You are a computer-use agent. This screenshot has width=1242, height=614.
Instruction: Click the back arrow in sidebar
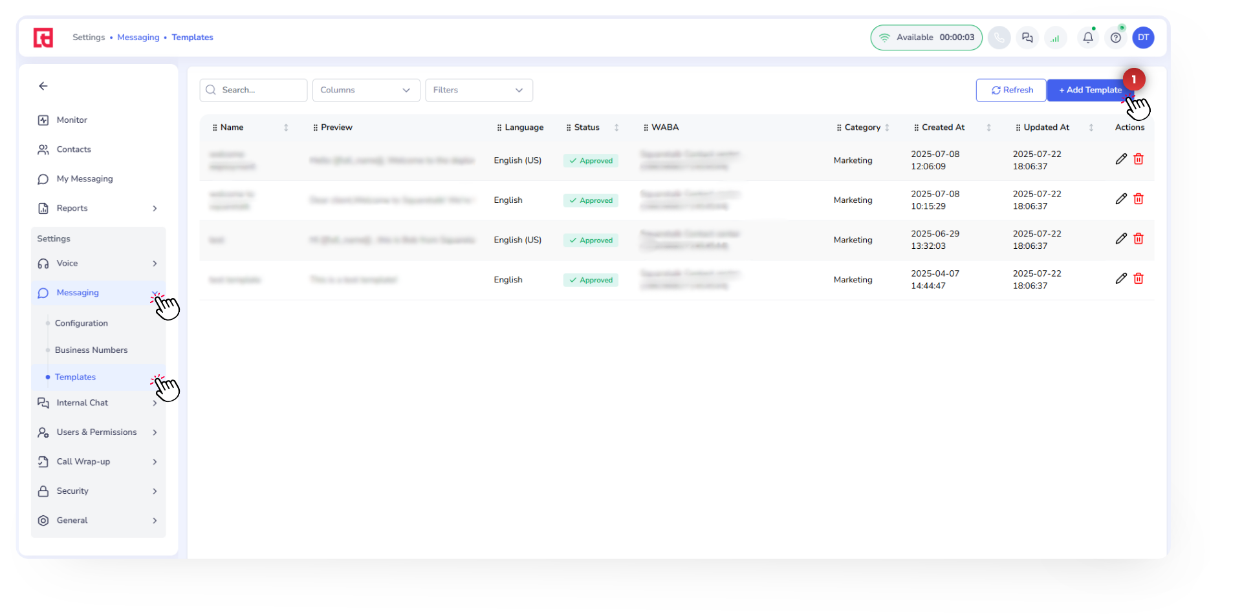43,86
